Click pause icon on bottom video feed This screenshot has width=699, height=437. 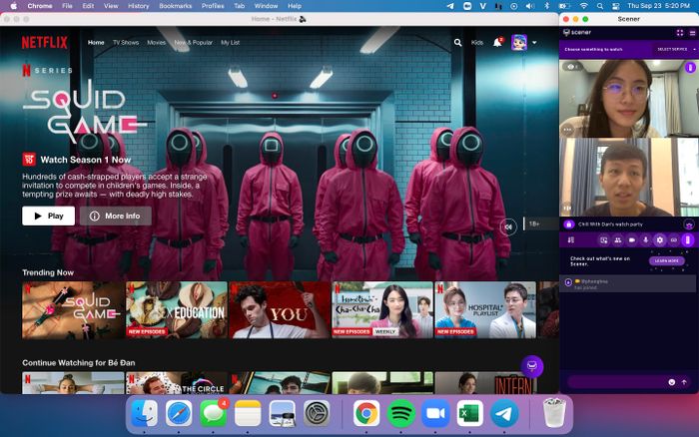(x=567, y=209)
